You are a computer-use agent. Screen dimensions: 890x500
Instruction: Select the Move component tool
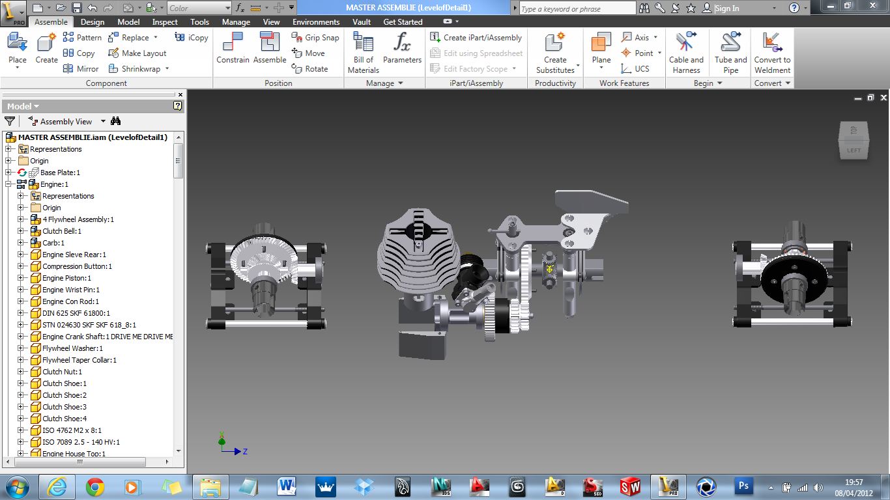coord(308,53)
